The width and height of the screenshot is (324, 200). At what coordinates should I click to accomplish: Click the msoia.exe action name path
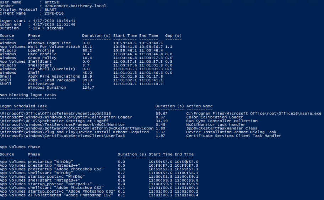point(254,113)
